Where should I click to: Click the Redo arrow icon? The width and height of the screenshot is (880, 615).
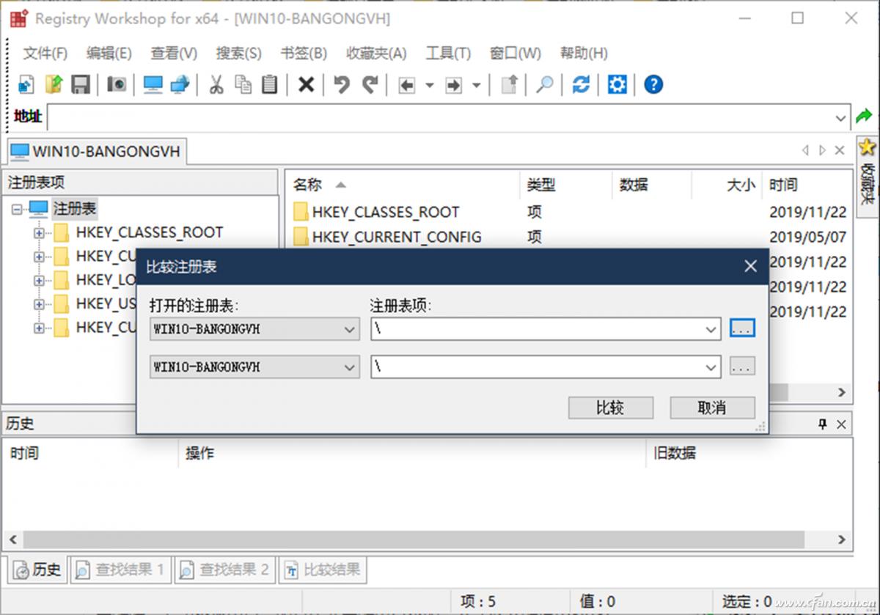(370, 84)
